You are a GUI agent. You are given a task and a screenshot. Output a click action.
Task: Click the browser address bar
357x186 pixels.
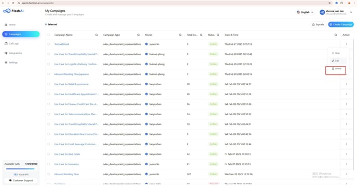(173, 3)
